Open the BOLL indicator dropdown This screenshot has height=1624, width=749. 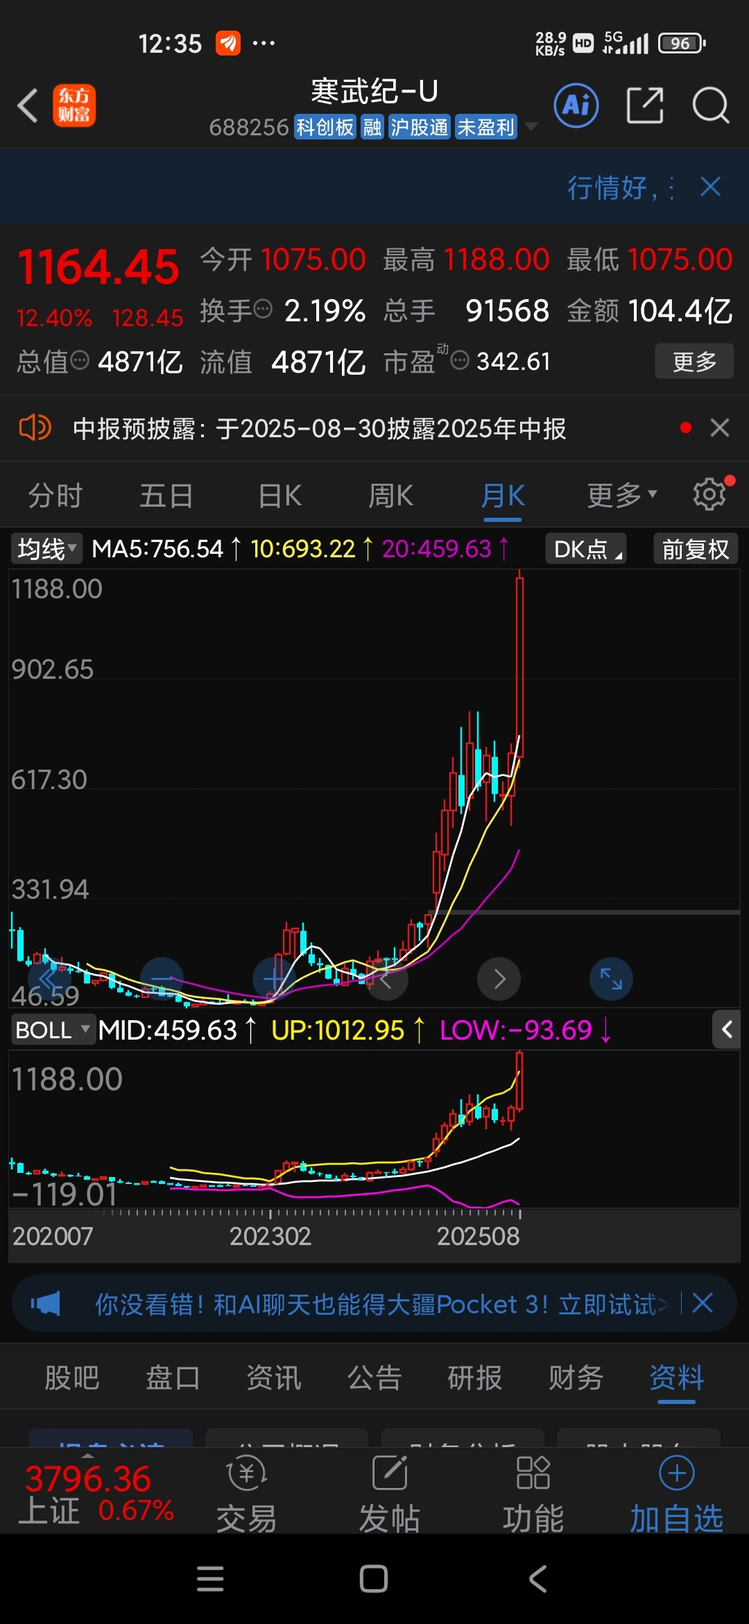53,1030
